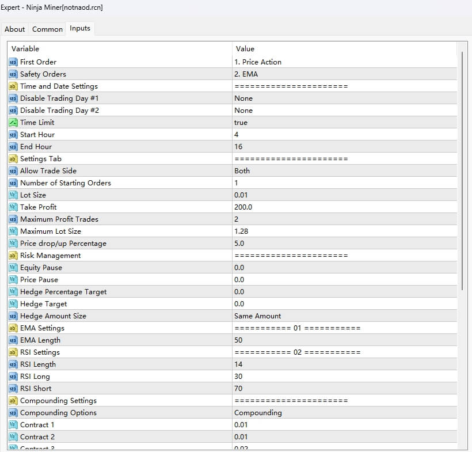
Task: Edit the Lot Size value 0.01
Action: point(241,195)
